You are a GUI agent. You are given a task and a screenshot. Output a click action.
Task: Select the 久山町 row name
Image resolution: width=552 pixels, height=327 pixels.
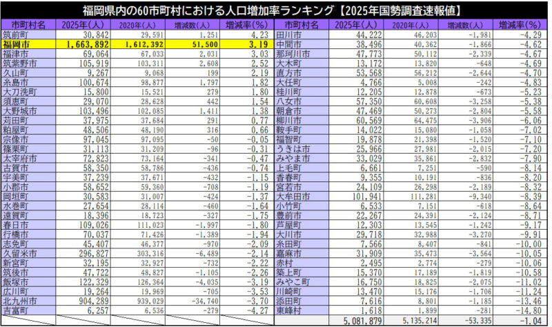click(x=28, y=73)
